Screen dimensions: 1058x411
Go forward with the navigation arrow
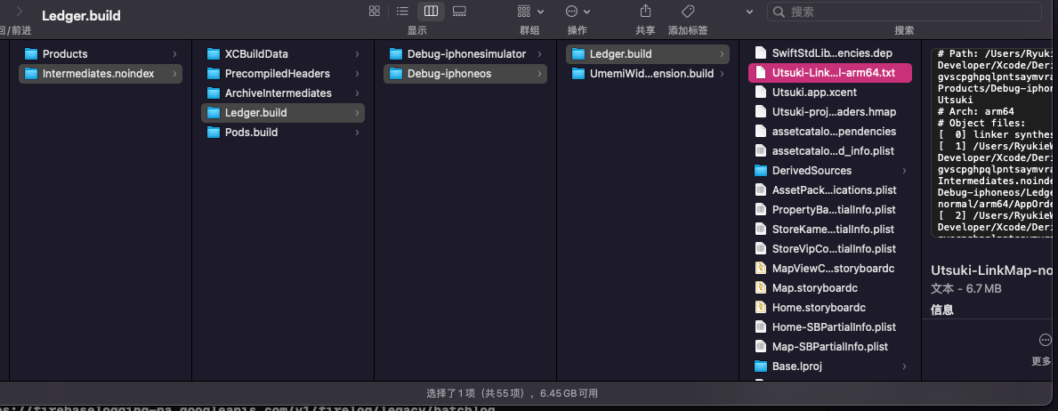19,11
